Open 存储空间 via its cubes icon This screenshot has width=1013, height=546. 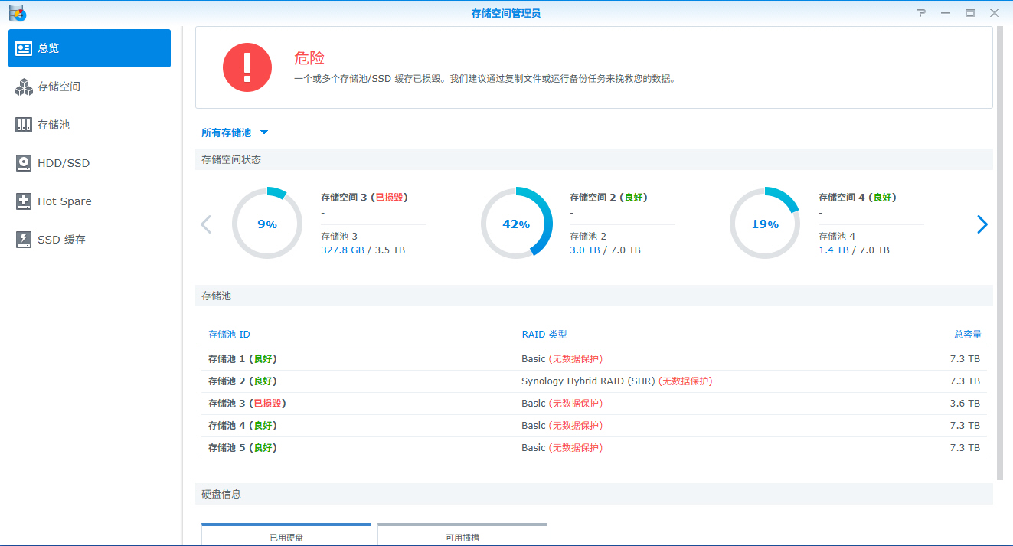24,87
